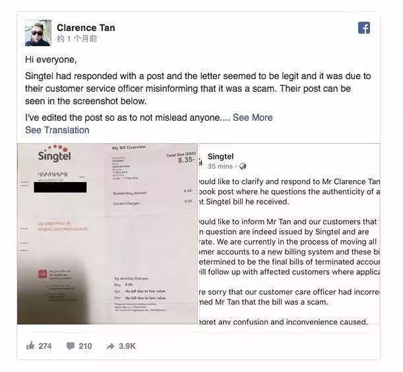The width and height of the screenshot is (403, 372).
Task: Open Clarence Tan's profile picture
Action: pyautogui.click(x=38, y=33)
